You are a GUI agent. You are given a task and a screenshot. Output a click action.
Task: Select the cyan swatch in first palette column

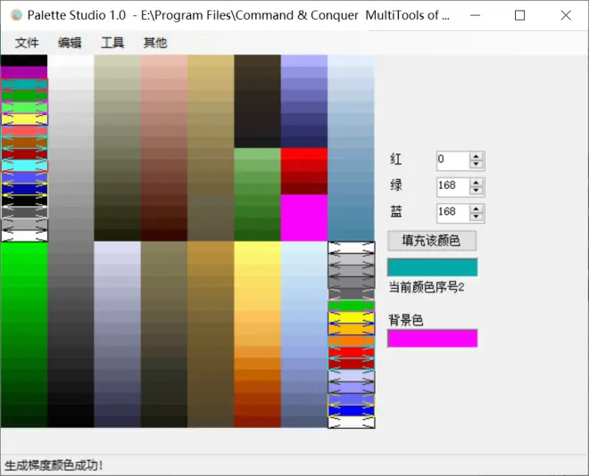[x=24, y=166]
